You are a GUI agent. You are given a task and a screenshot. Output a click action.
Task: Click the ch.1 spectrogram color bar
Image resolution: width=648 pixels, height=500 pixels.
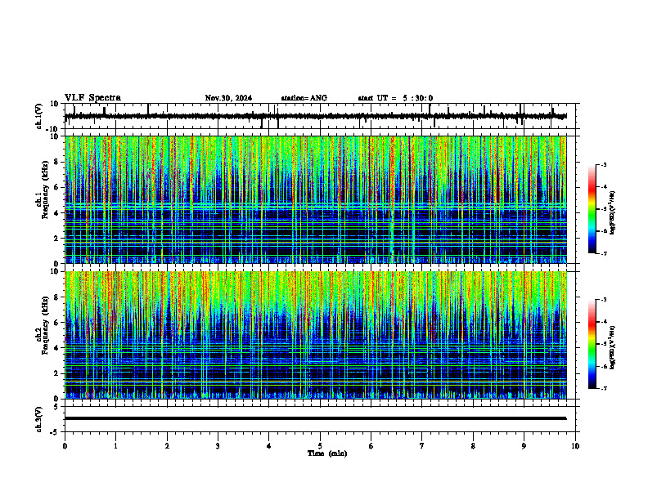coord(592,209)
